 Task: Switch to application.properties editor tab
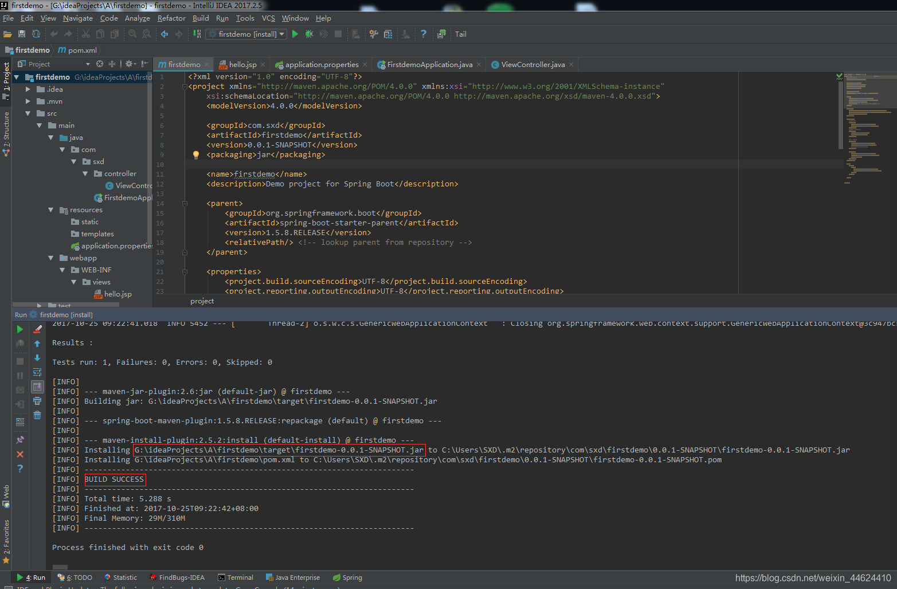click(322, 64)
